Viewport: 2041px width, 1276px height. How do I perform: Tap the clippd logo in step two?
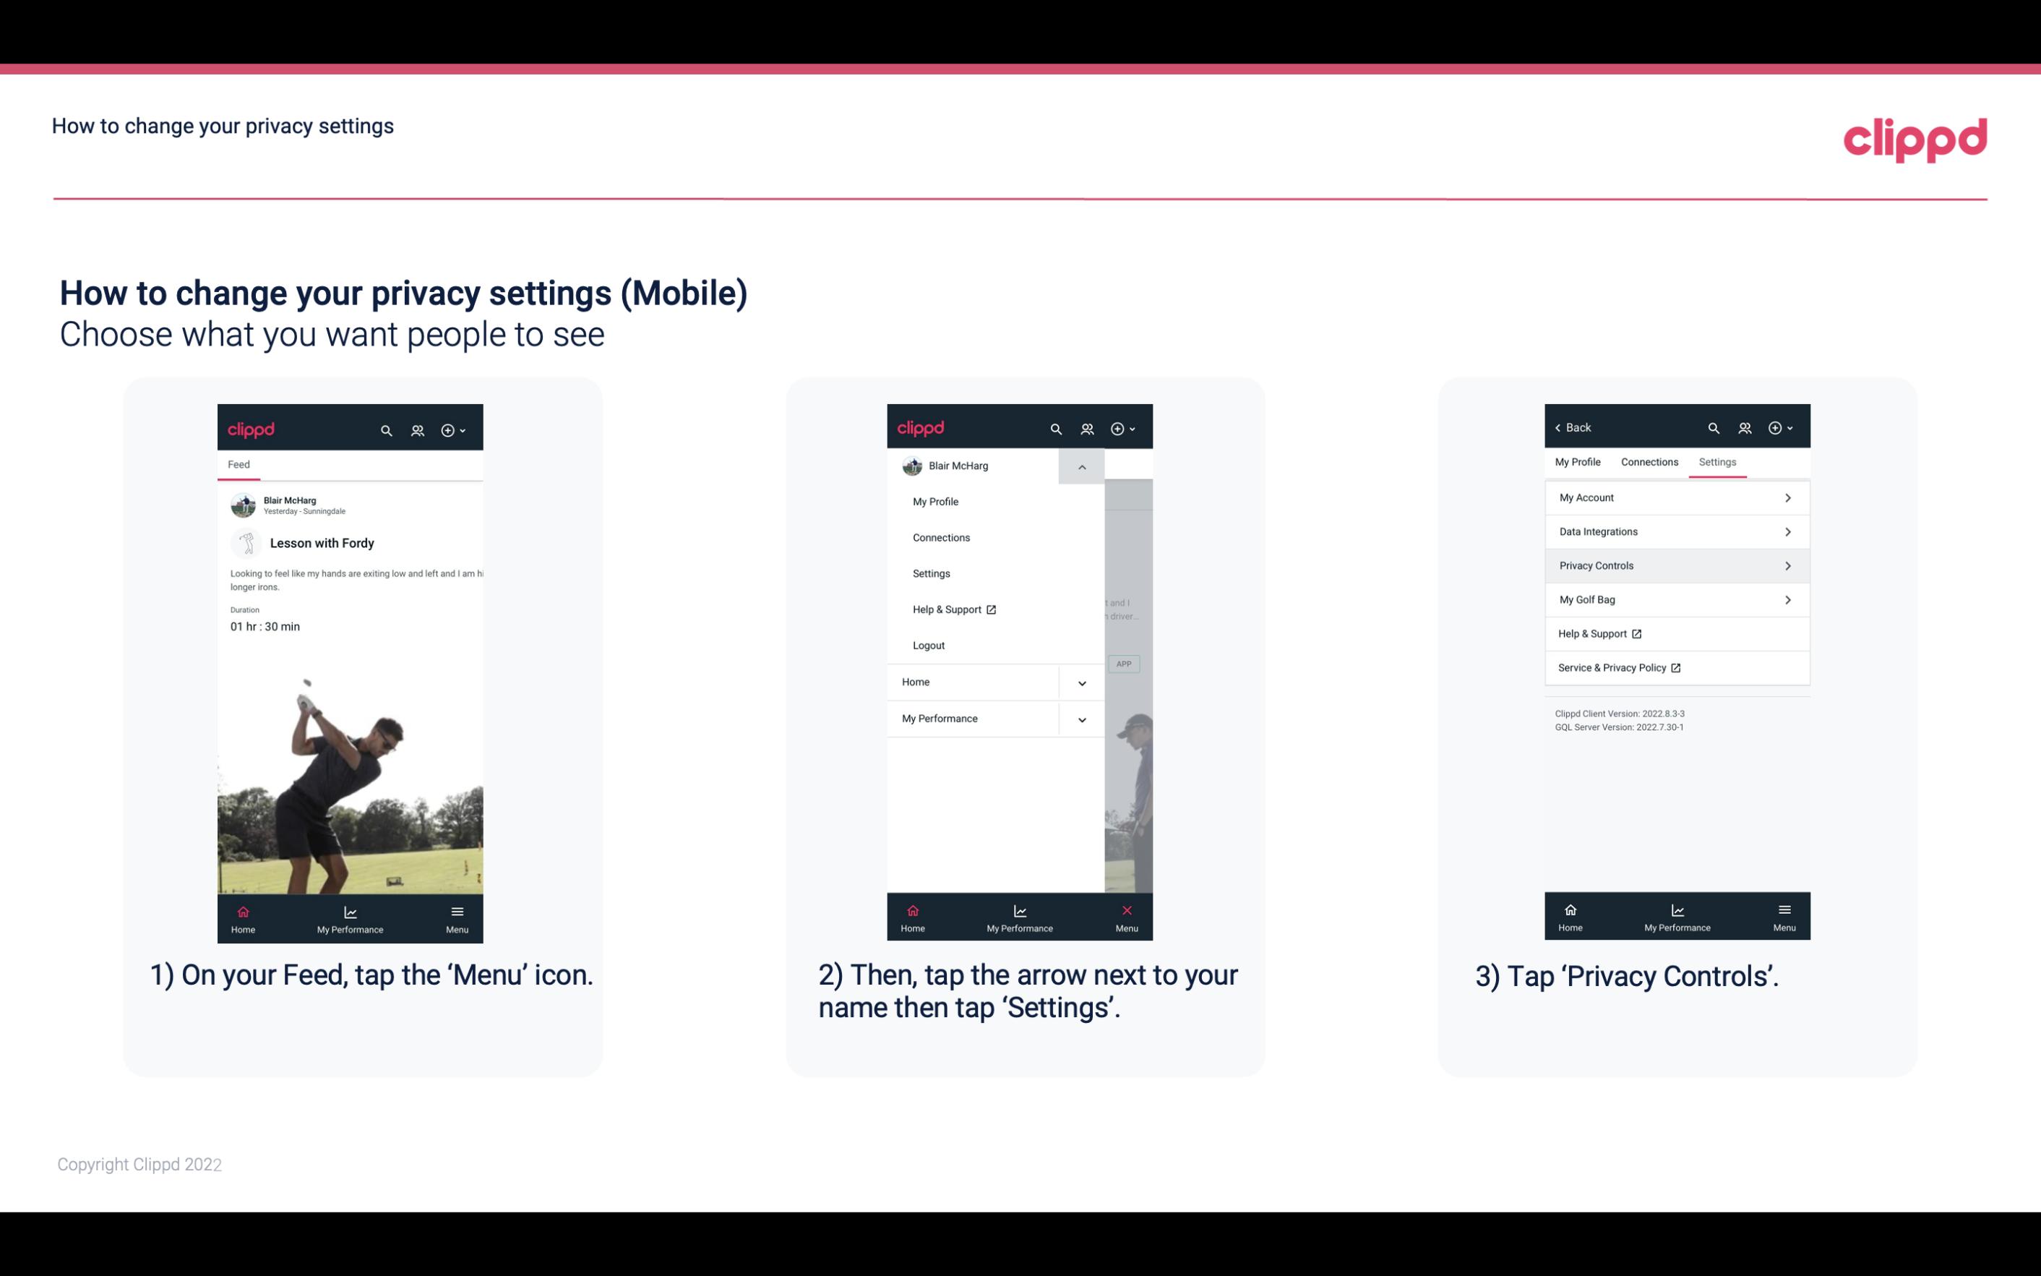pyautogui.click(x=919, y=427)
